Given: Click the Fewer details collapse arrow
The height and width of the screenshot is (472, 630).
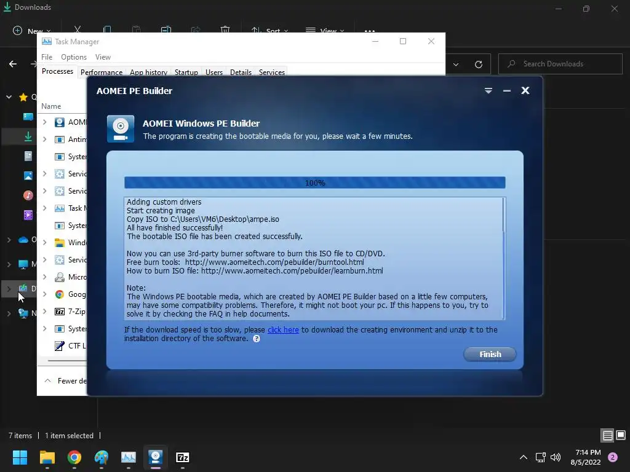Looking at the screenshot, I should pos(47,380).
